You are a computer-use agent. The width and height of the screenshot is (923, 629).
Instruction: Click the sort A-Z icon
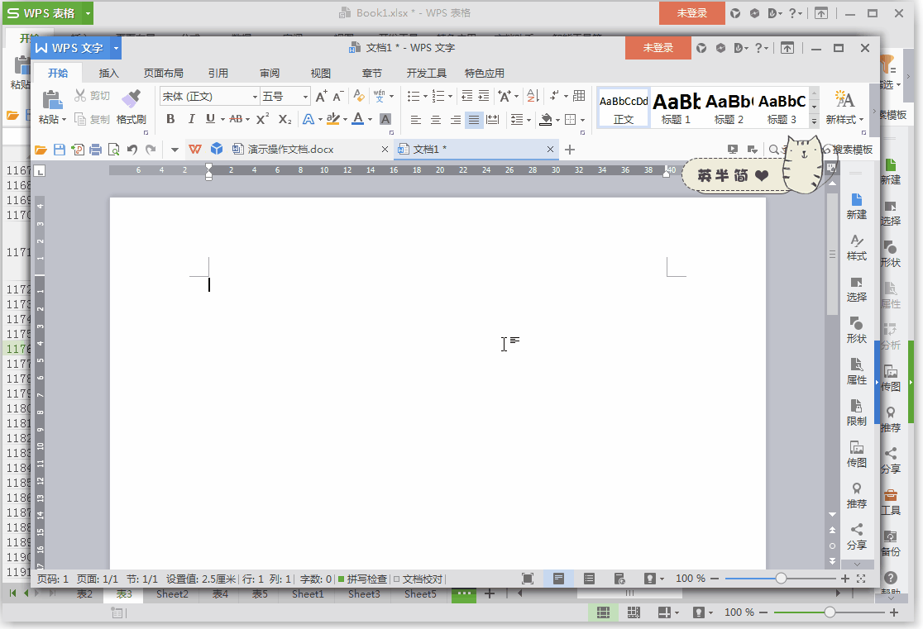pos(533,96)
